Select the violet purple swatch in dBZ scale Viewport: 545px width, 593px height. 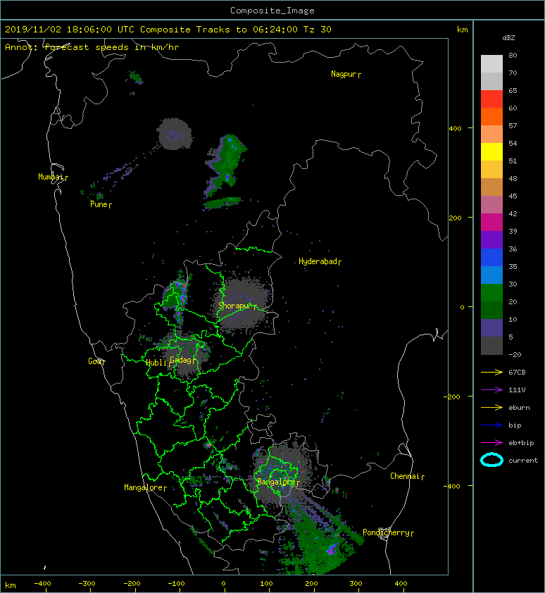pos(491,239)
